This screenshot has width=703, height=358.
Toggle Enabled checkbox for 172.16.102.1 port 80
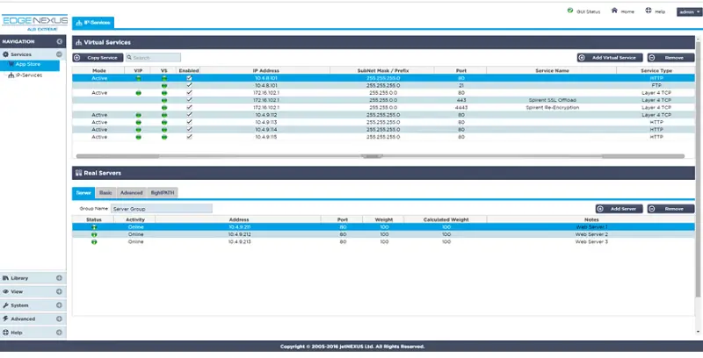[189, 93]
